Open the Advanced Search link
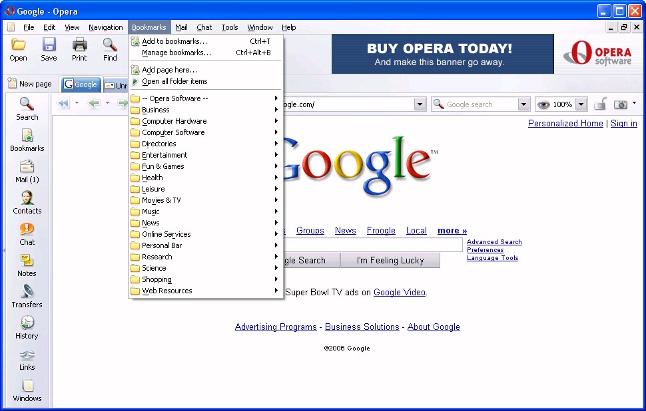646x411 pixels. click(x=494, y=242)
